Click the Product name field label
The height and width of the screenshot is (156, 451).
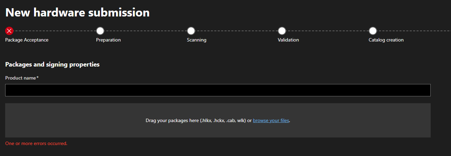coord(22,78)
